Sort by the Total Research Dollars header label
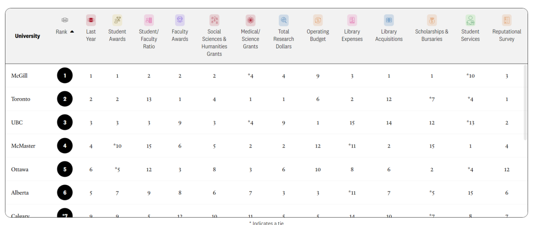The height and width of the screenshot is (225, 534). [283, 39]
